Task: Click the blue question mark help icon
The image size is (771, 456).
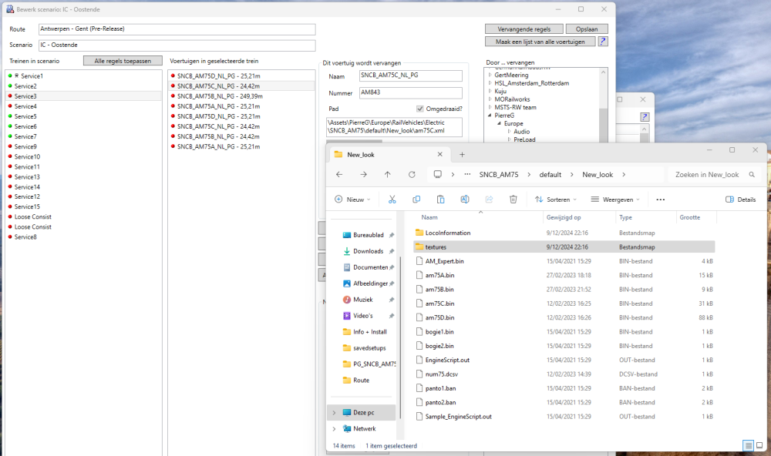Action: click(x=603, y=42)
